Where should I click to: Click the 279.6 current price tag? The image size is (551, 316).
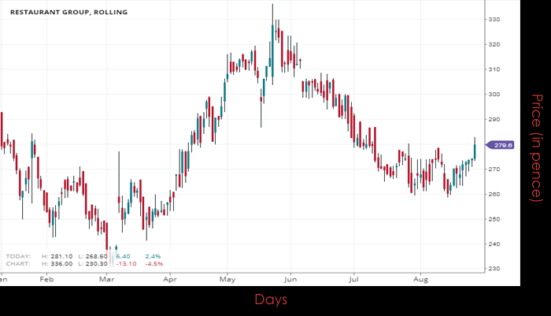click(501, 145)
